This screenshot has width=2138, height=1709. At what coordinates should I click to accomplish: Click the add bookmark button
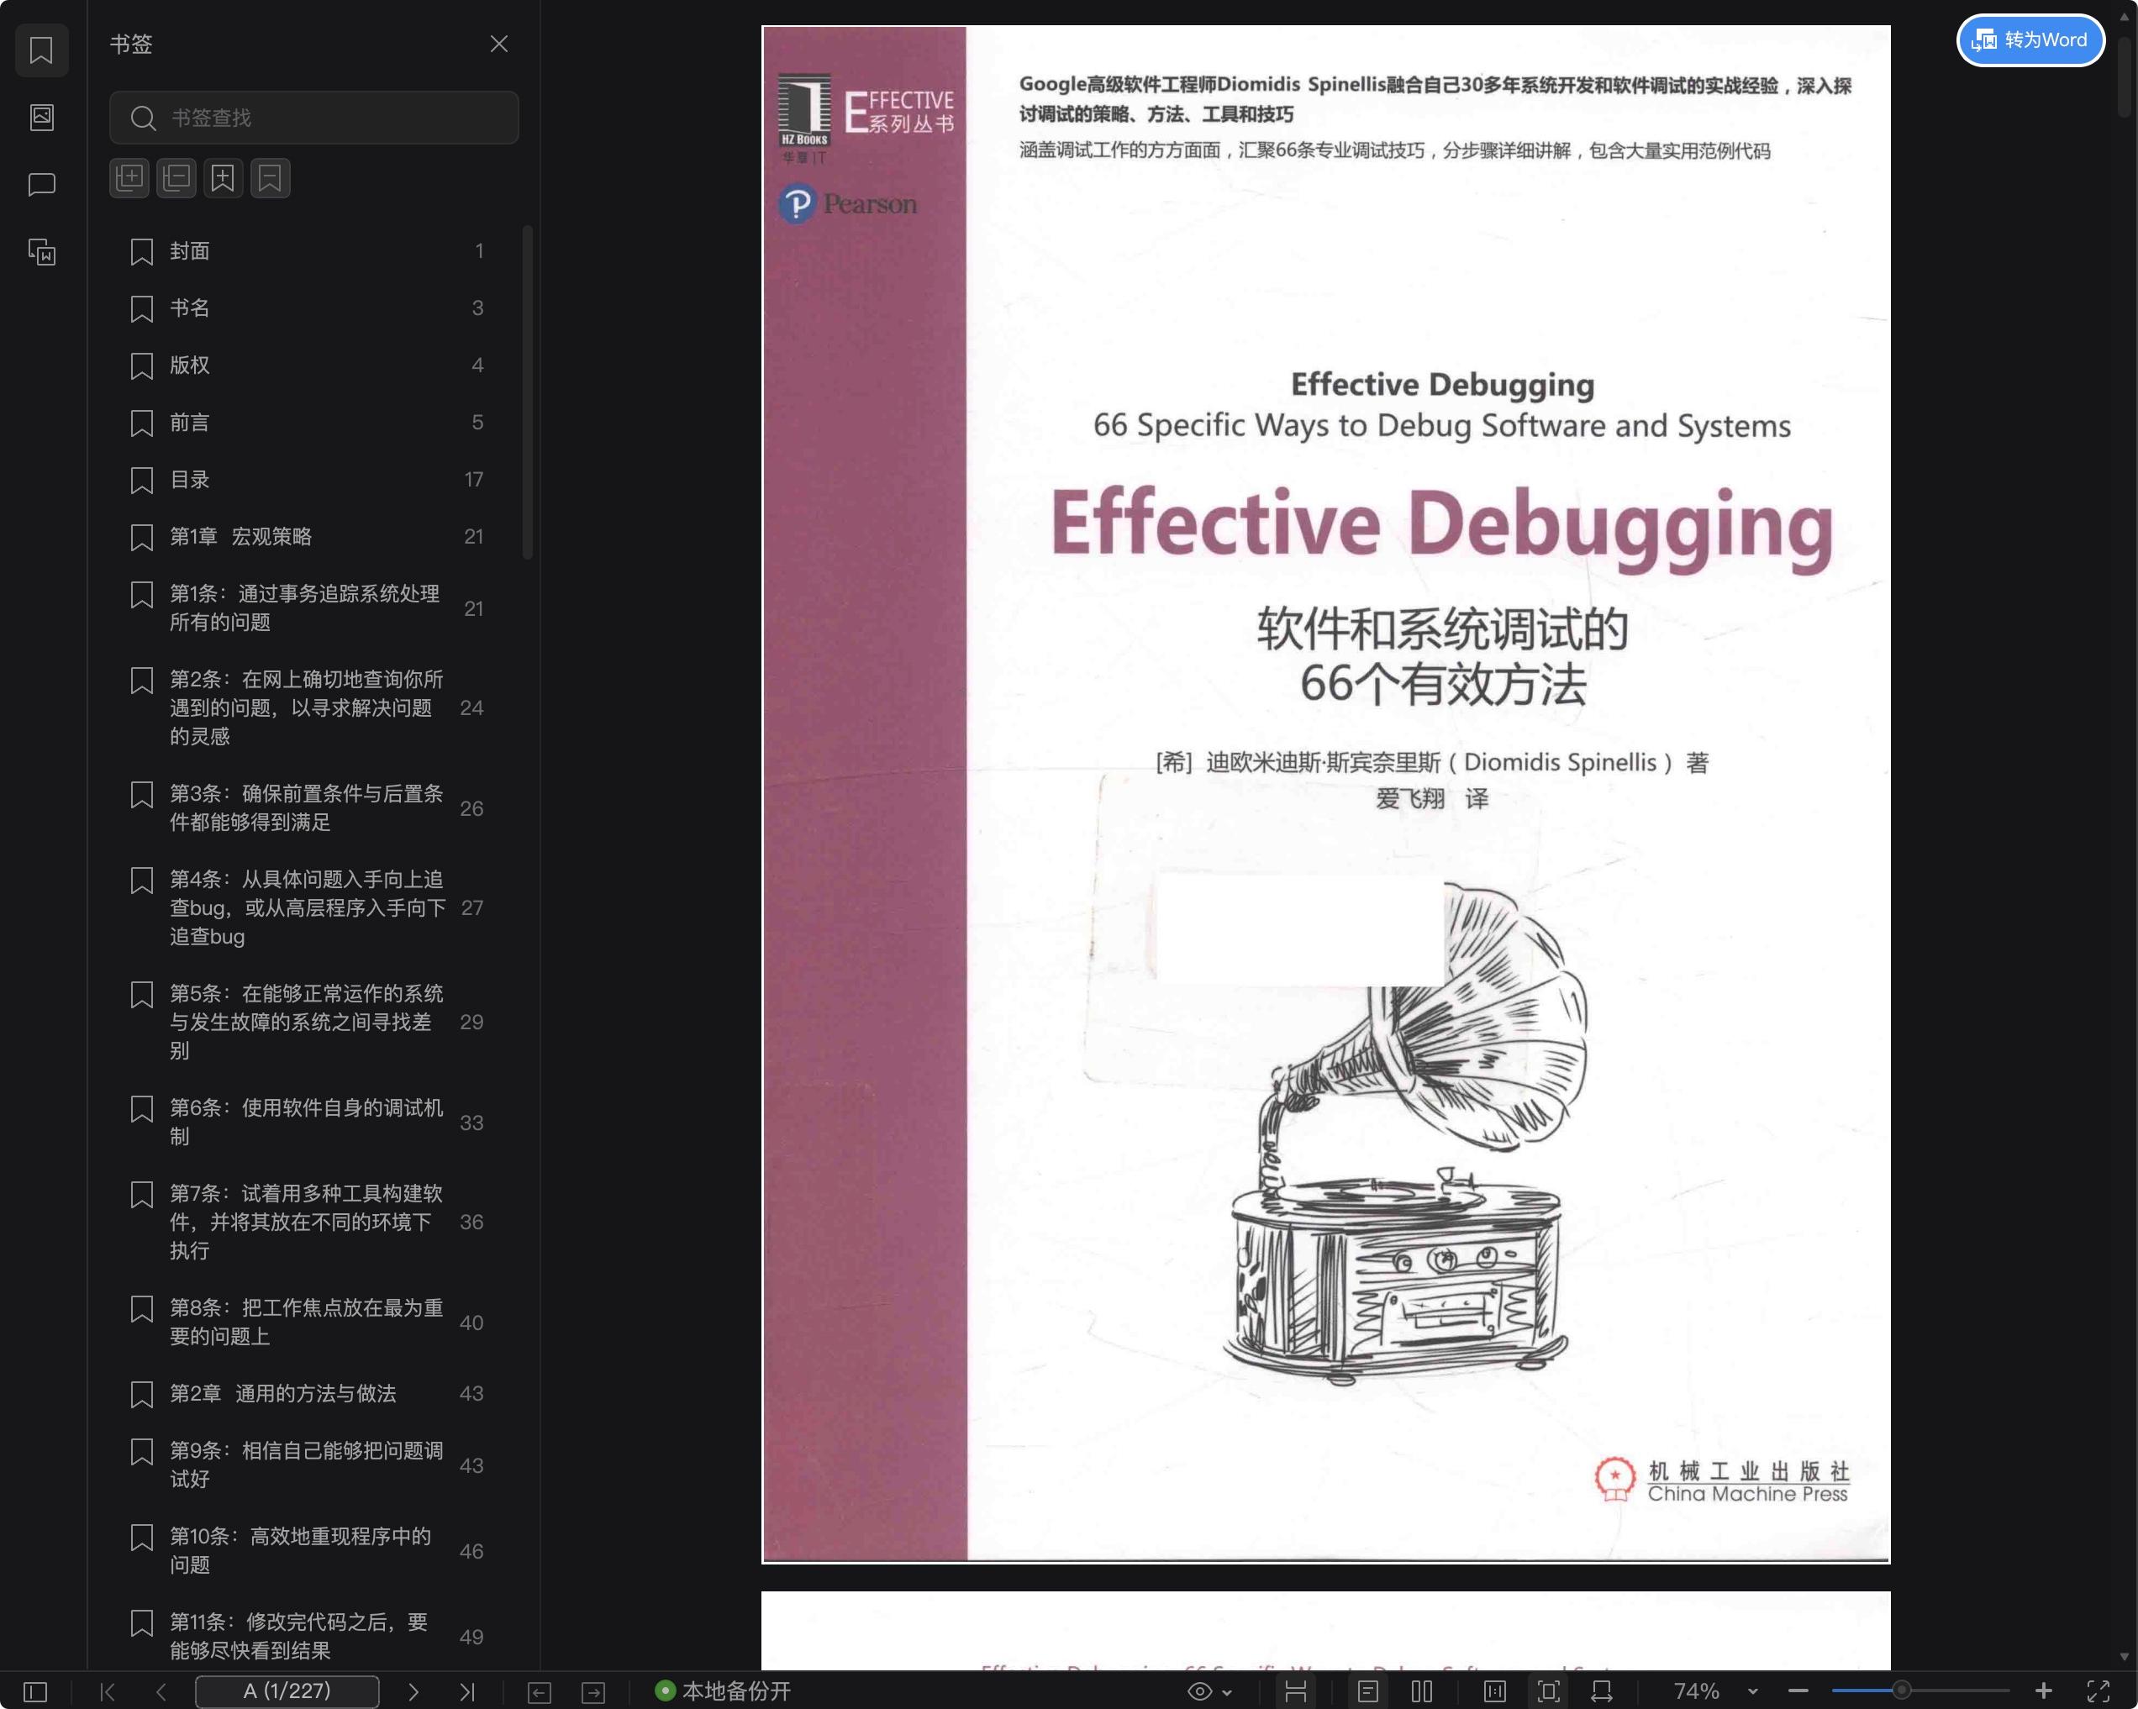click(223, 178)
